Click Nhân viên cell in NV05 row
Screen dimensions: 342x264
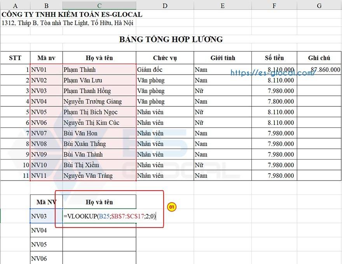pos(165,112)
